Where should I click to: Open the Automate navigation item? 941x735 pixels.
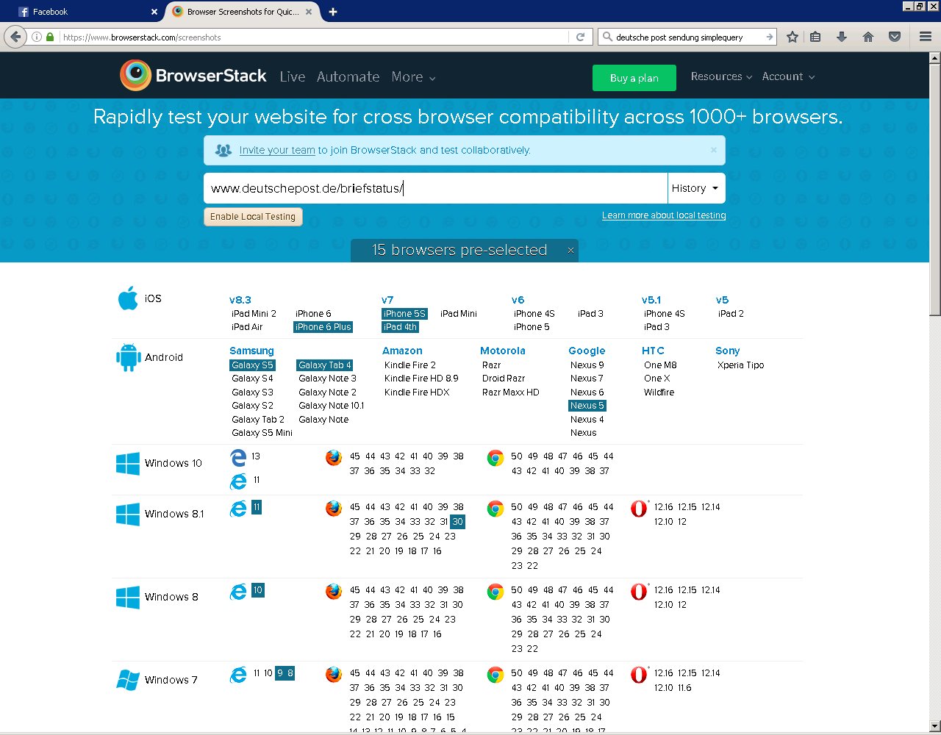(348, 77)
